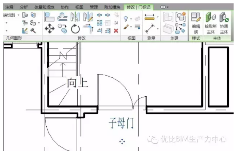Click the red Delete icon
Screen dimensions: 238x155
116,31
